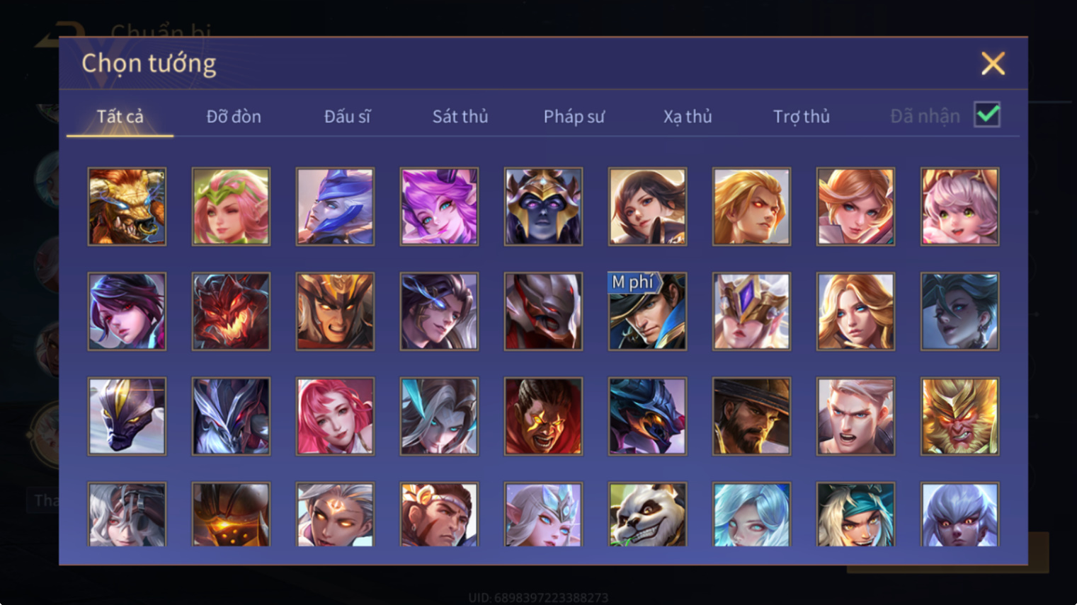Select the lion beast hero portrait
Screen dimensions: 1077x605
point(127,207)
